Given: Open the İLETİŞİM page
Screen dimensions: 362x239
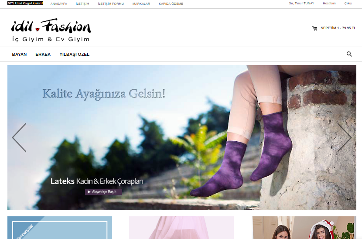Looking at the screenshot, I should pos(82,3).
